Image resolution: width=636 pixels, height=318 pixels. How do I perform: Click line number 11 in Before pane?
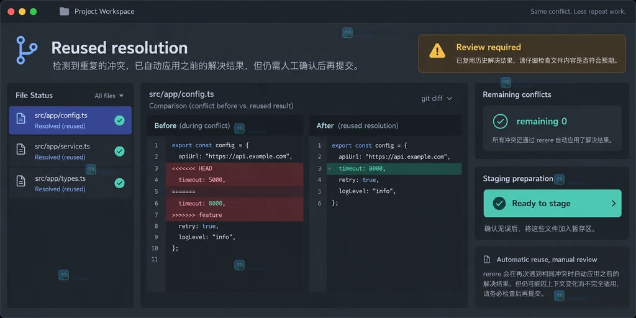point(154,259)
